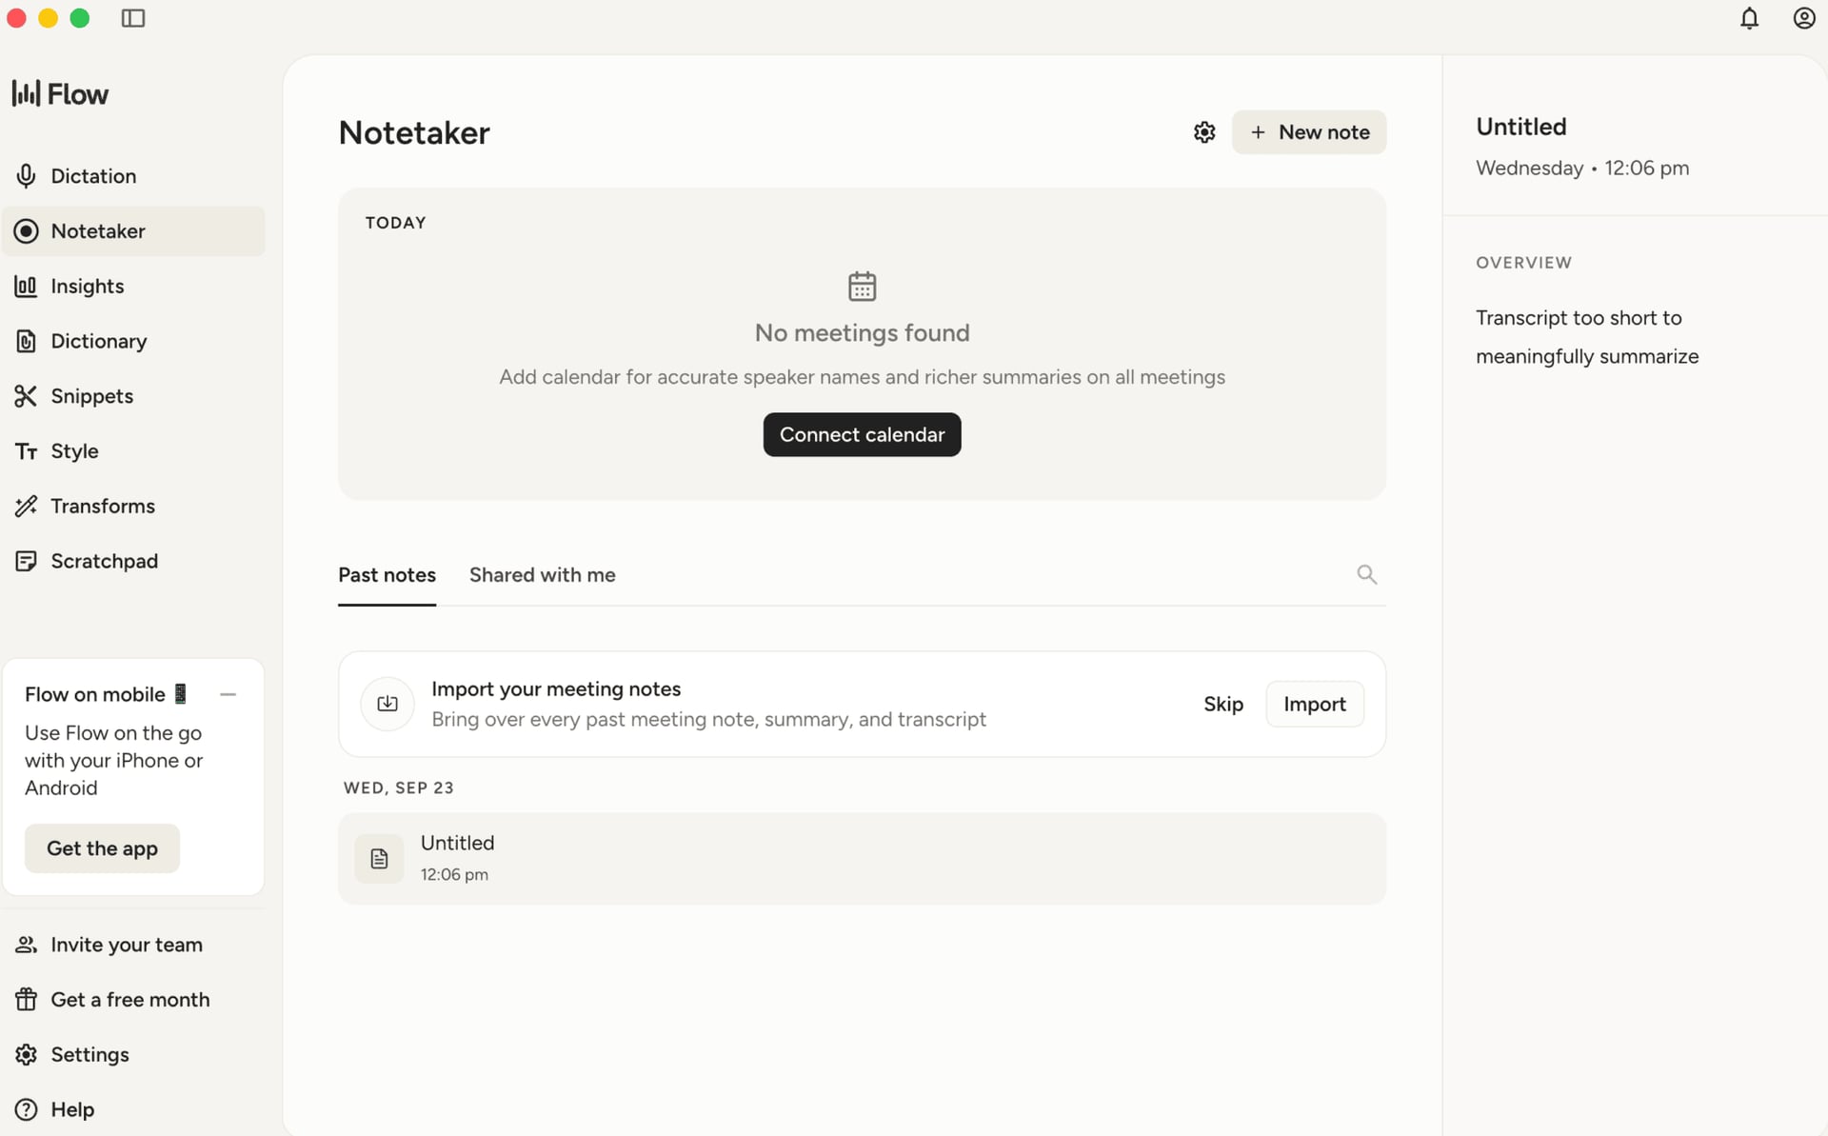Select Notetaker in the sidebar
The width and height of the screenshot is (1828, 1136).
133,231
